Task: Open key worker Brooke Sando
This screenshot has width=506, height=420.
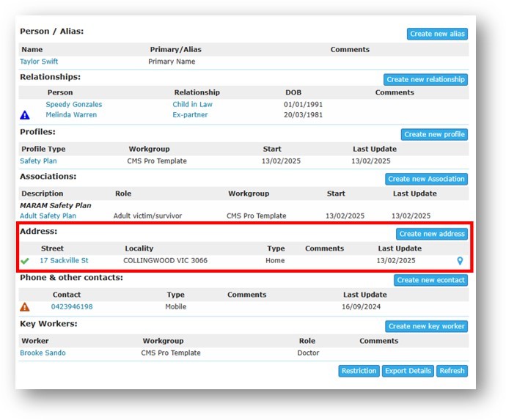Action: point(43,353)
